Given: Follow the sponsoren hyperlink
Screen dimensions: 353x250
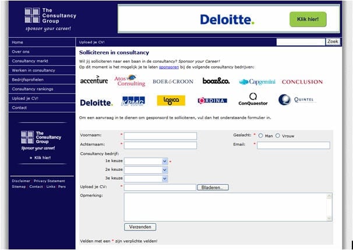Looking at the screenshot, I should pyautogui.click(x=169, y=67).
